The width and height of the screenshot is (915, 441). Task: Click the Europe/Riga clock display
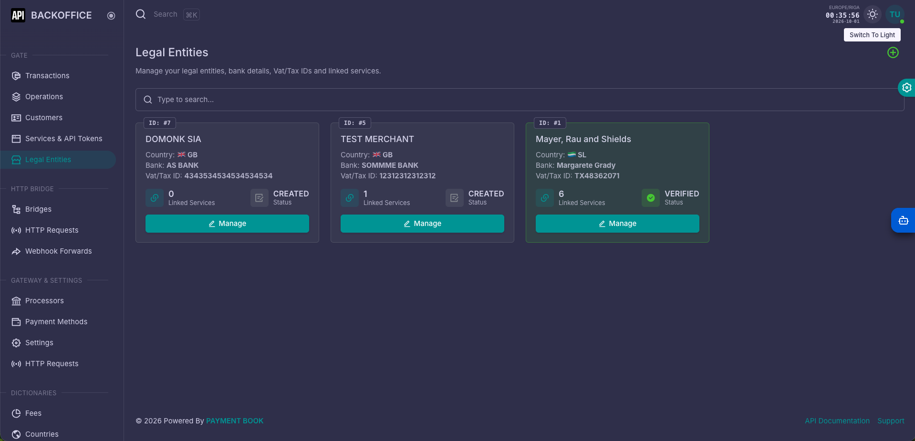[842, 15]
